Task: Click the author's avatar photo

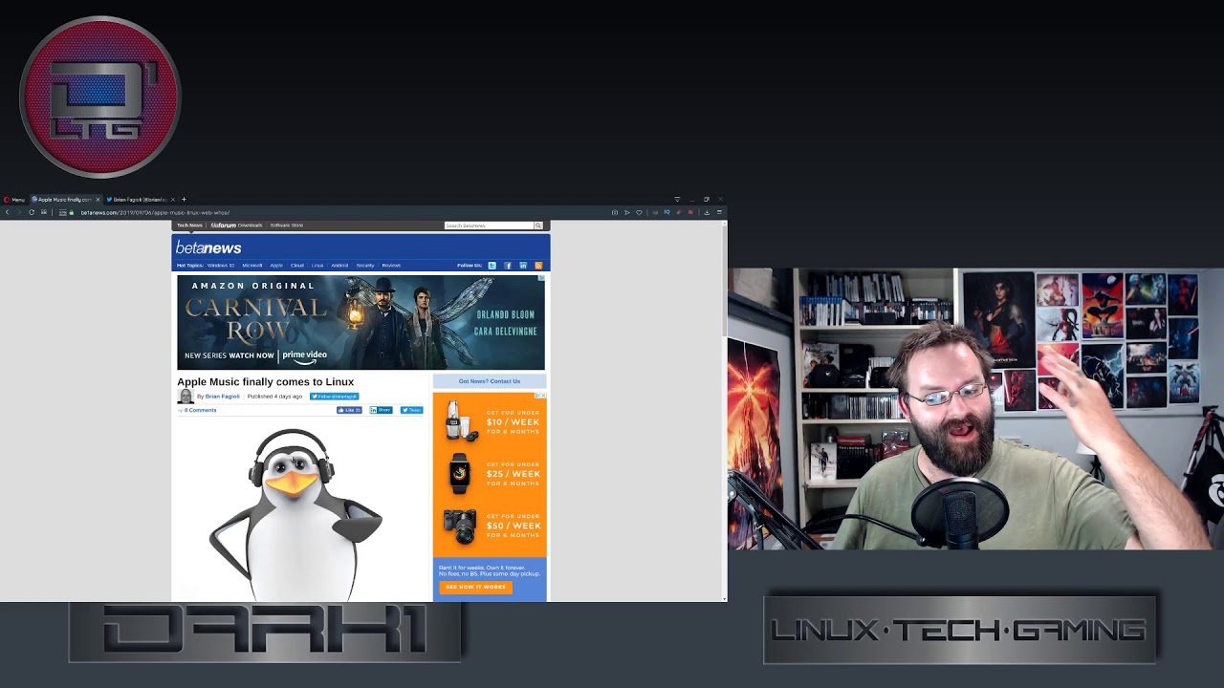Action: (x=186, y=397)
